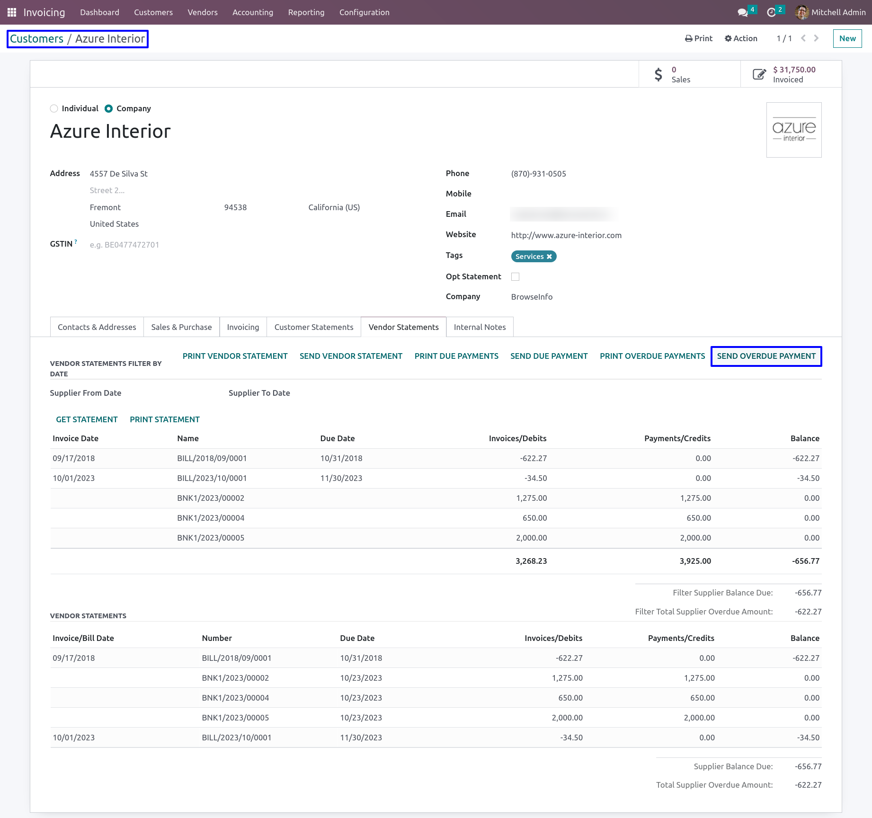Open the State field California (US)
This screenshot has width=872, height=818.
[334, 207]
